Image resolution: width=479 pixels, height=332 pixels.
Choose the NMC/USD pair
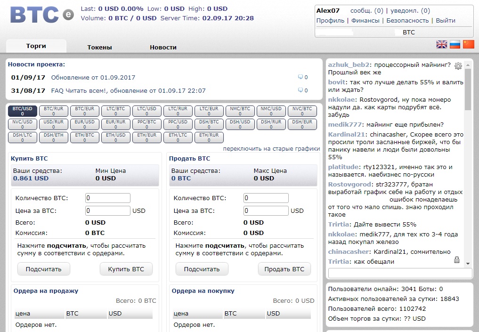[271, 111]
